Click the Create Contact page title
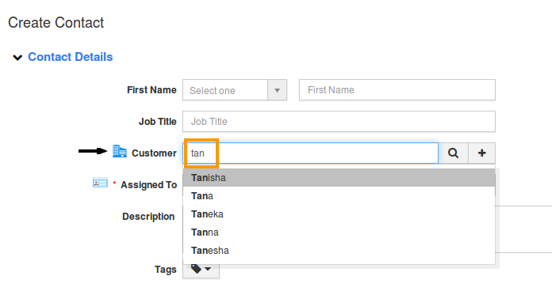This screenshot has height=291, width=552. point(56,23)
